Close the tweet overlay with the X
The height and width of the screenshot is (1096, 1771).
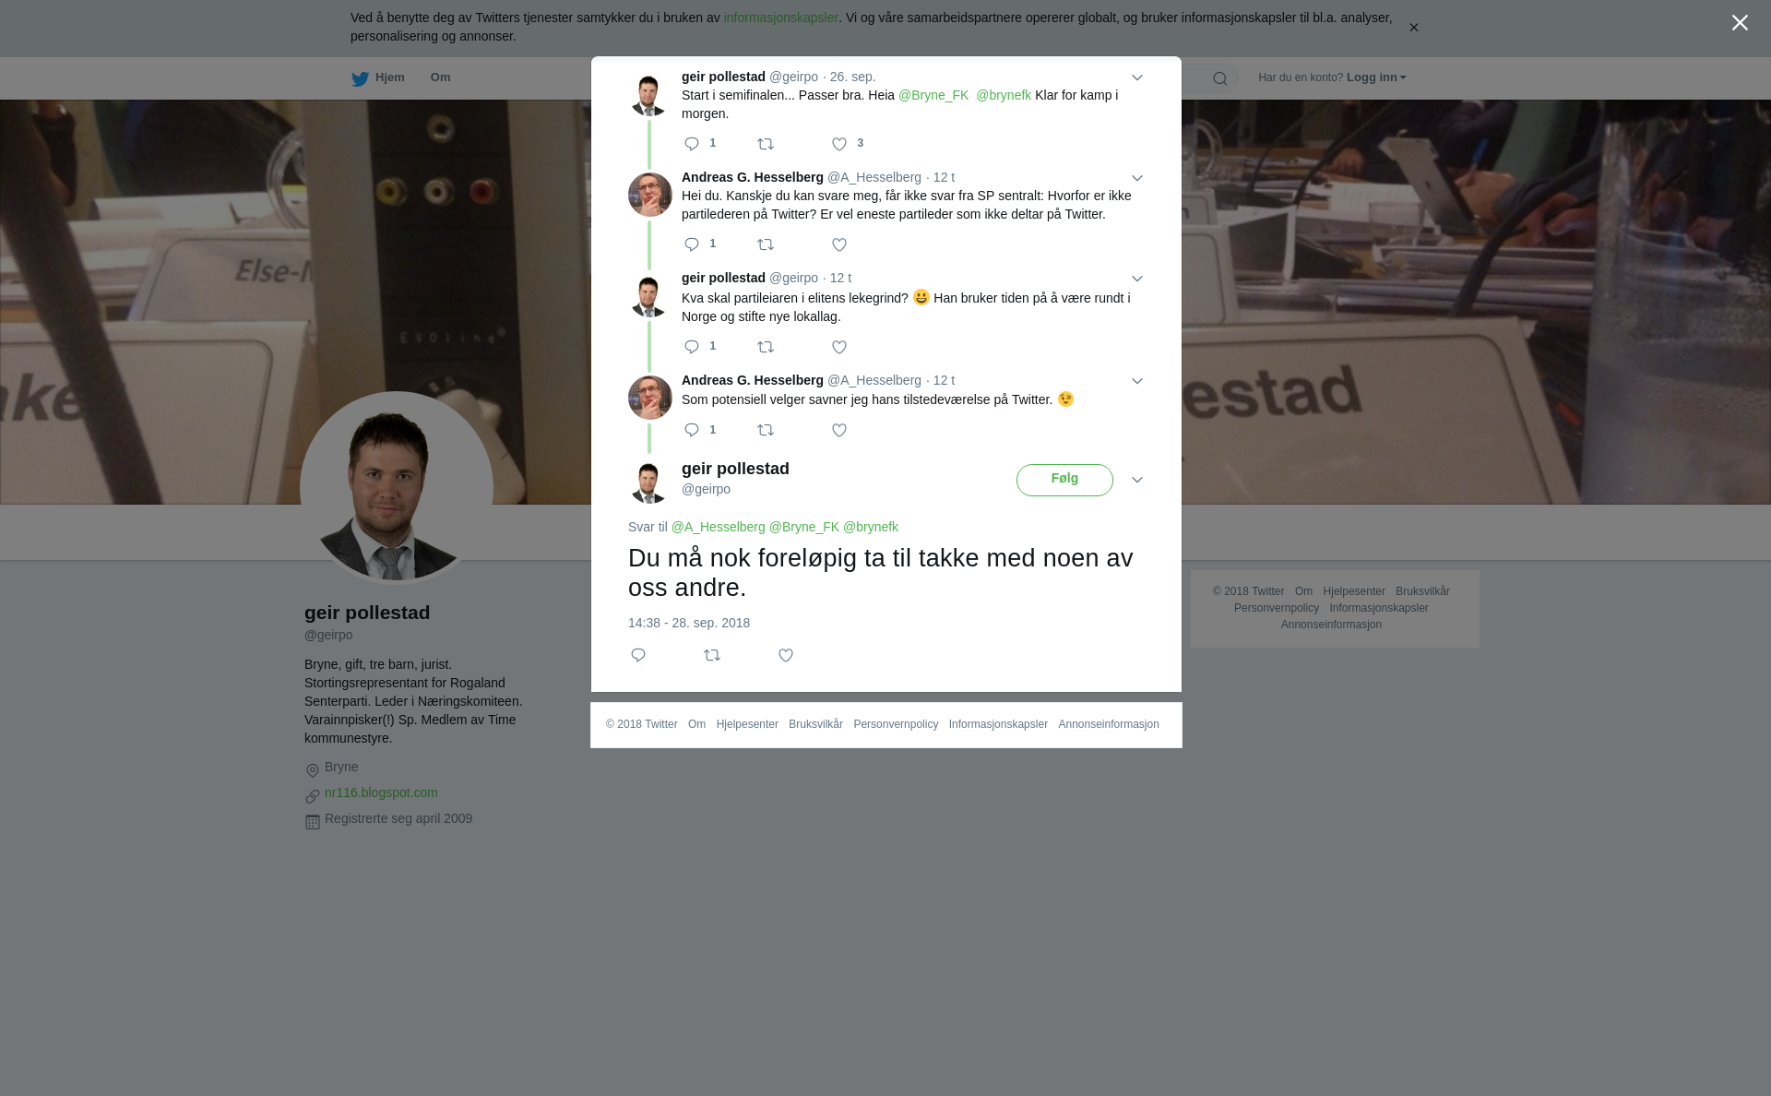[x=1740, y=23]
